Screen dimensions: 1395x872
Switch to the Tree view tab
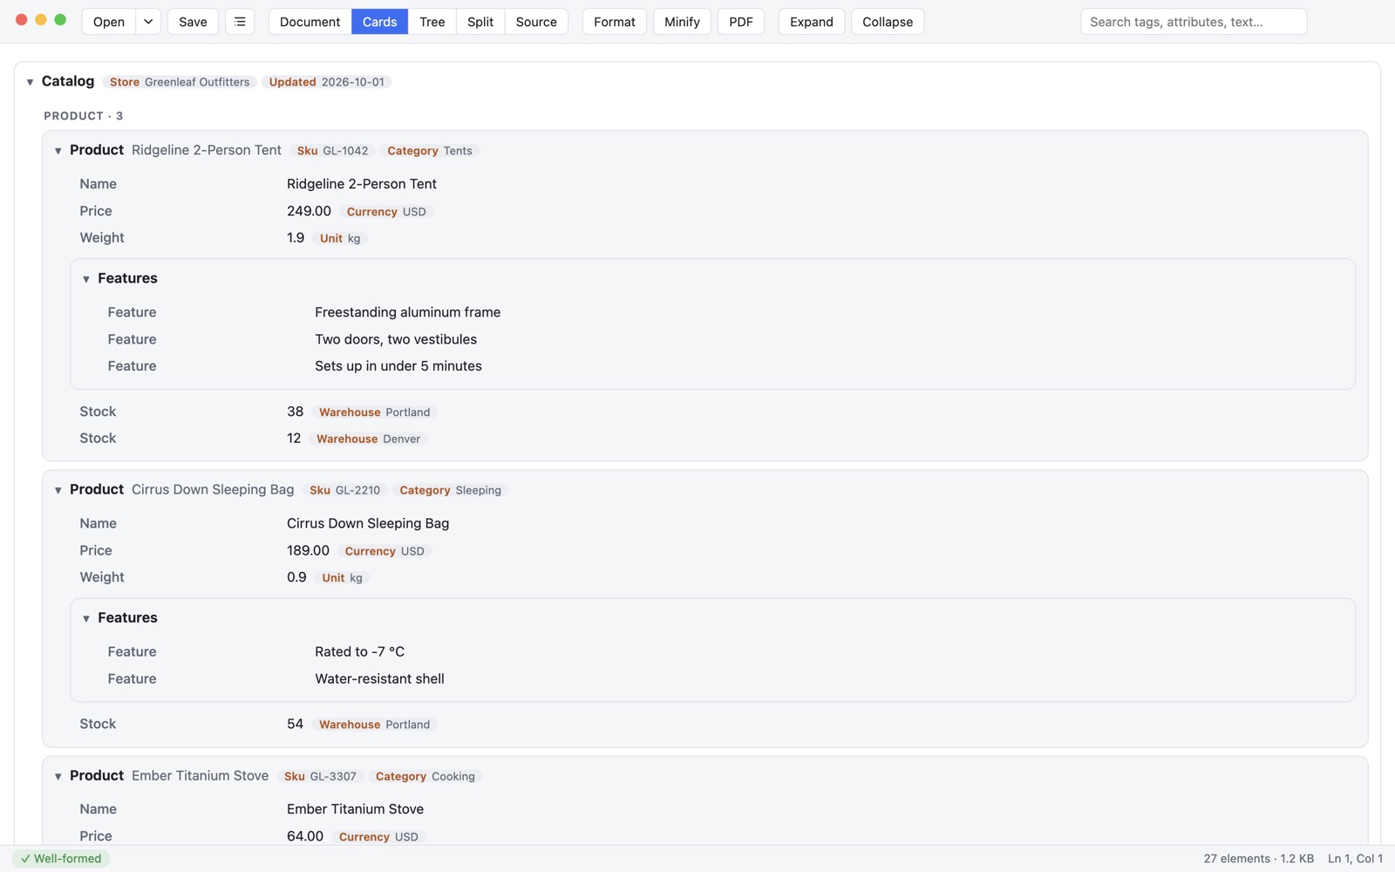[x=432, y=22]
